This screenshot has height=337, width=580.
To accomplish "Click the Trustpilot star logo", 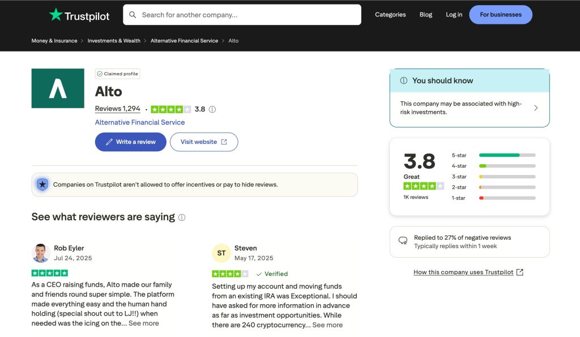I will tap(56, 15).
